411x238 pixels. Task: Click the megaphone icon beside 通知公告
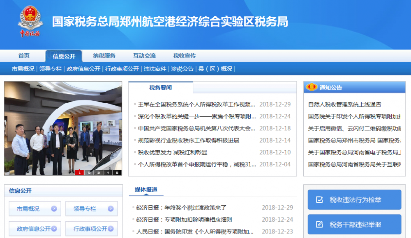312,87
